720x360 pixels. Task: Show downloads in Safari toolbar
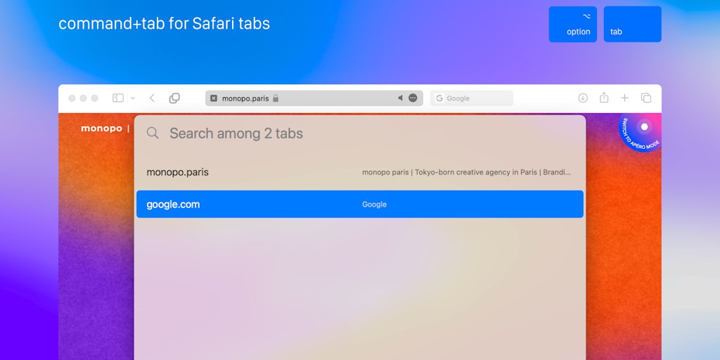[x=583, y=98]
